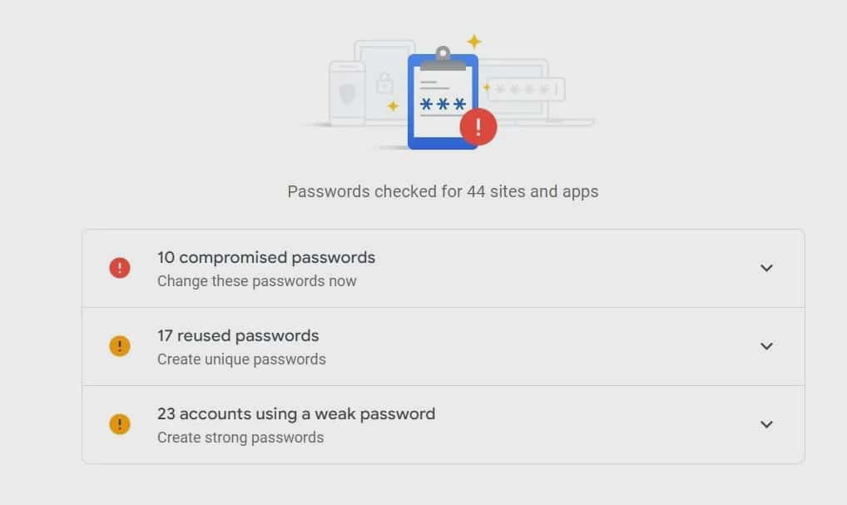Expand the weak password accounts chevron
Screen dimensions: 847x505
pyautogui.click(x=766, y=424)
